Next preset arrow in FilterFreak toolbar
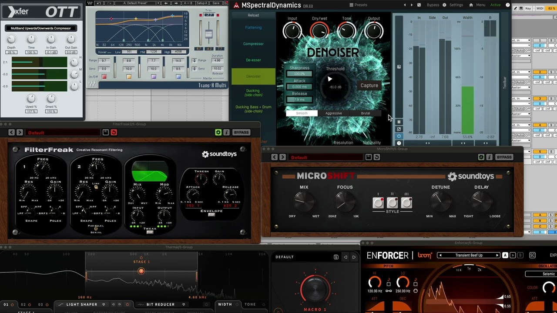 pos(20,132)
